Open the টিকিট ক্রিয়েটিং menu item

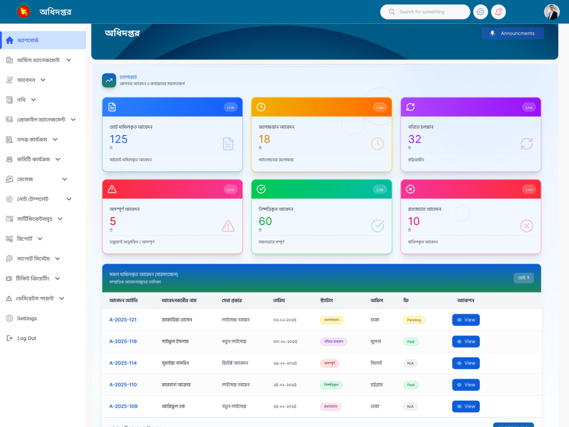(x=32, y=278)
